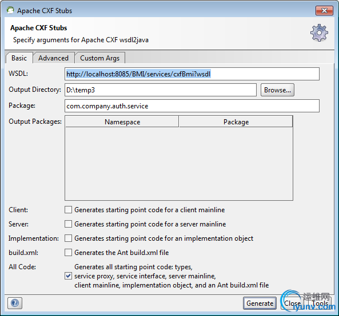This screenshot has height=316, width=339.
Task: Click into Output Directory field D:\temp3
Action: [161, 90]
